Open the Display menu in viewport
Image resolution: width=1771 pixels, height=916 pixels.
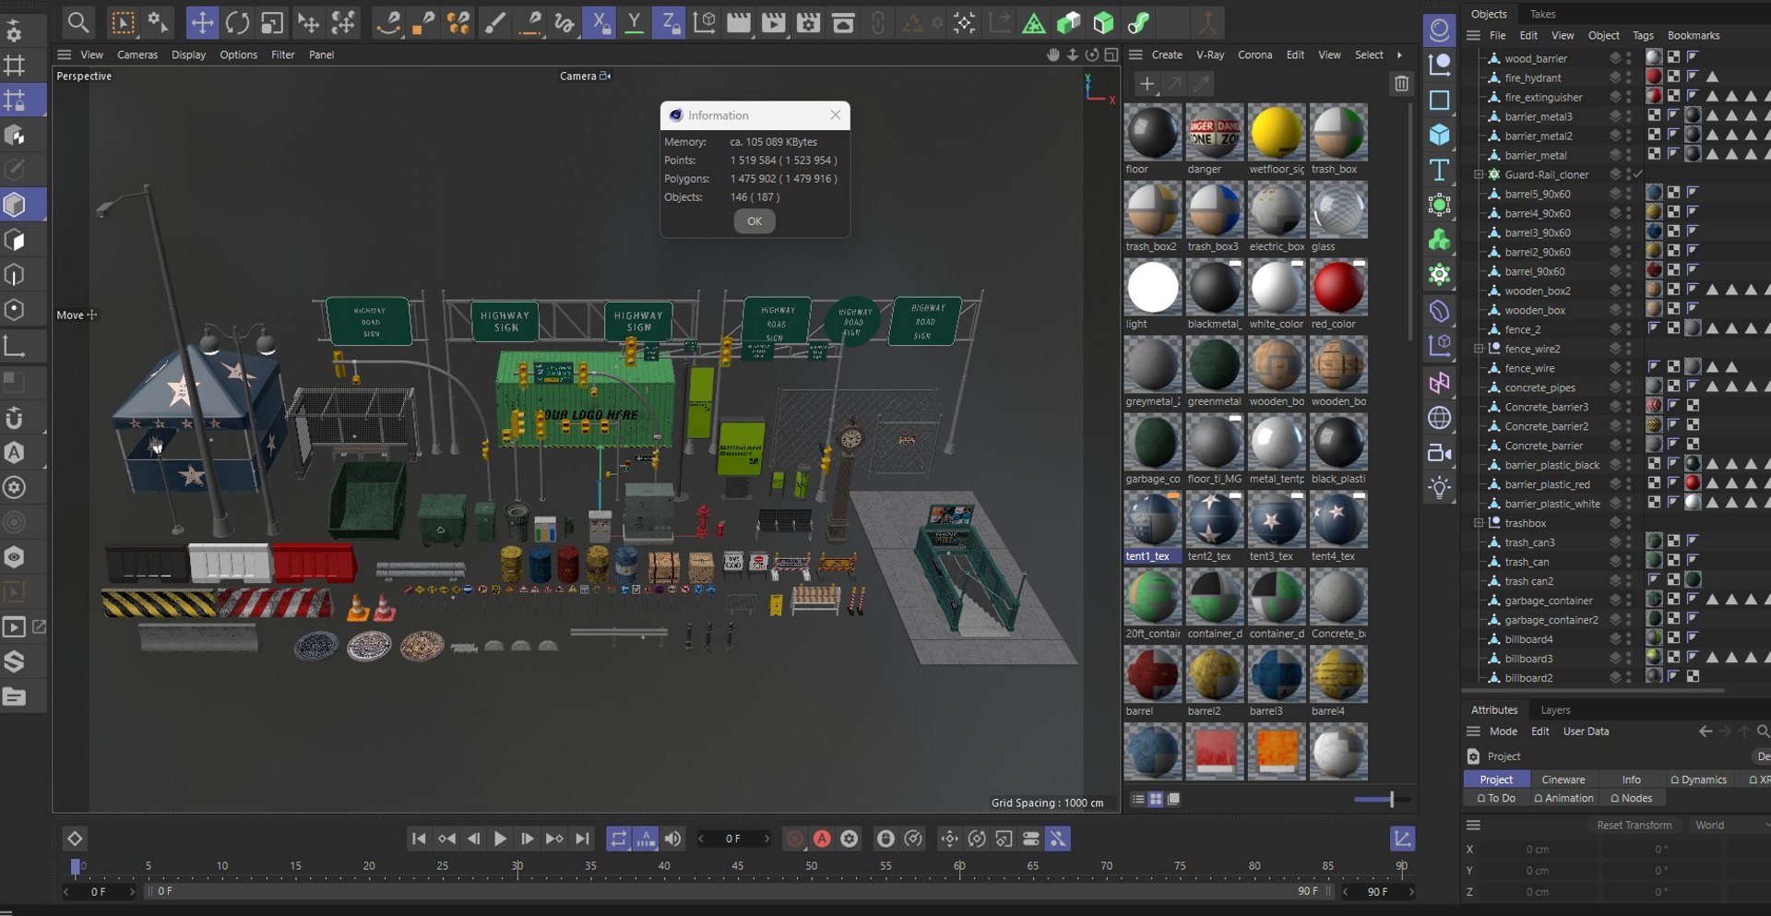[189, 55]
